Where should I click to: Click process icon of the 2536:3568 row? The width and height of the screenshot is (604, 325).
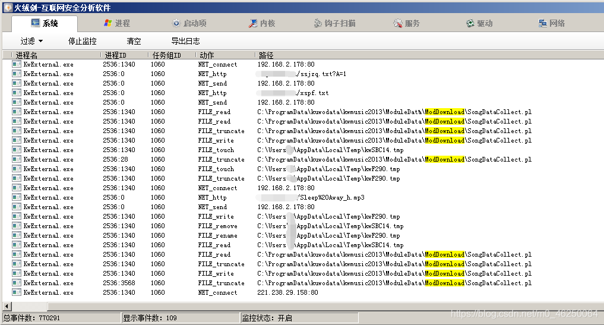tap(17, 283)
